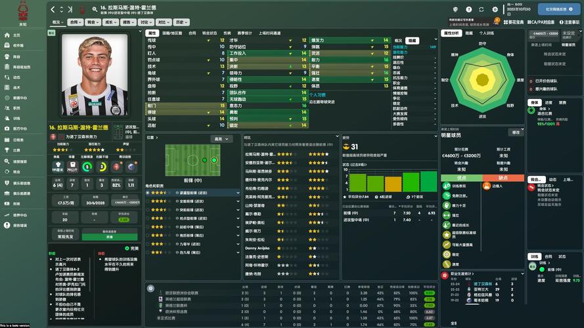This screenshot has width=584, height=328.
Task: Click the player search magnifier icon
Action: pyautogui.click(x=95, y=9)
